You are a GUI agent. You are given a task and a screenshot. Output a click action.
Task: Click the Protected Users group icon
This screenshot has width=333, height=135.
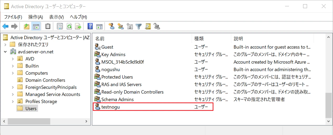[x=98, y=77]
